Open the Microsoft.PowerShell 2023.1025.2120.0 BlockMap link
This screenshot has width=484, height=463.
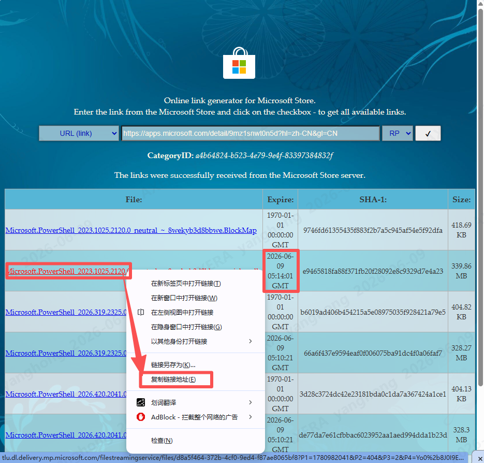[131, 230]
